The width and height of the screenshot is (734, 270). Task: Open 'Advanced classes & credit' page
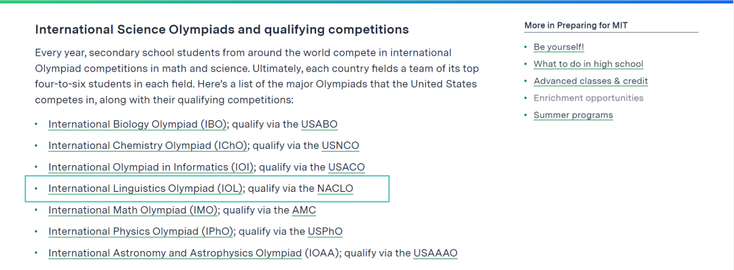click(591, 81)
